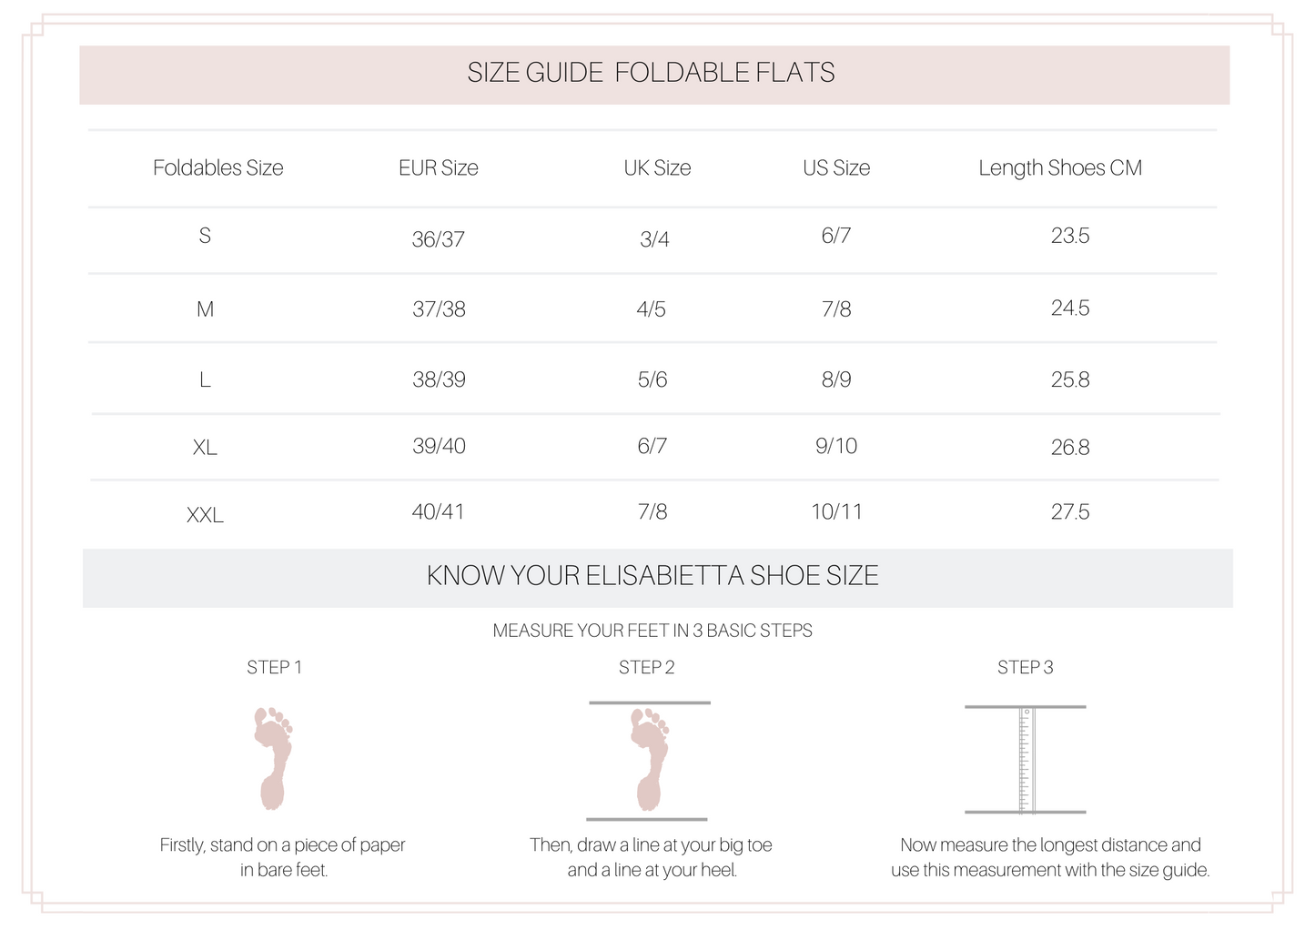Click the Step 1 footprint icon
1315x930 pixels.
(x=273, y=758)
